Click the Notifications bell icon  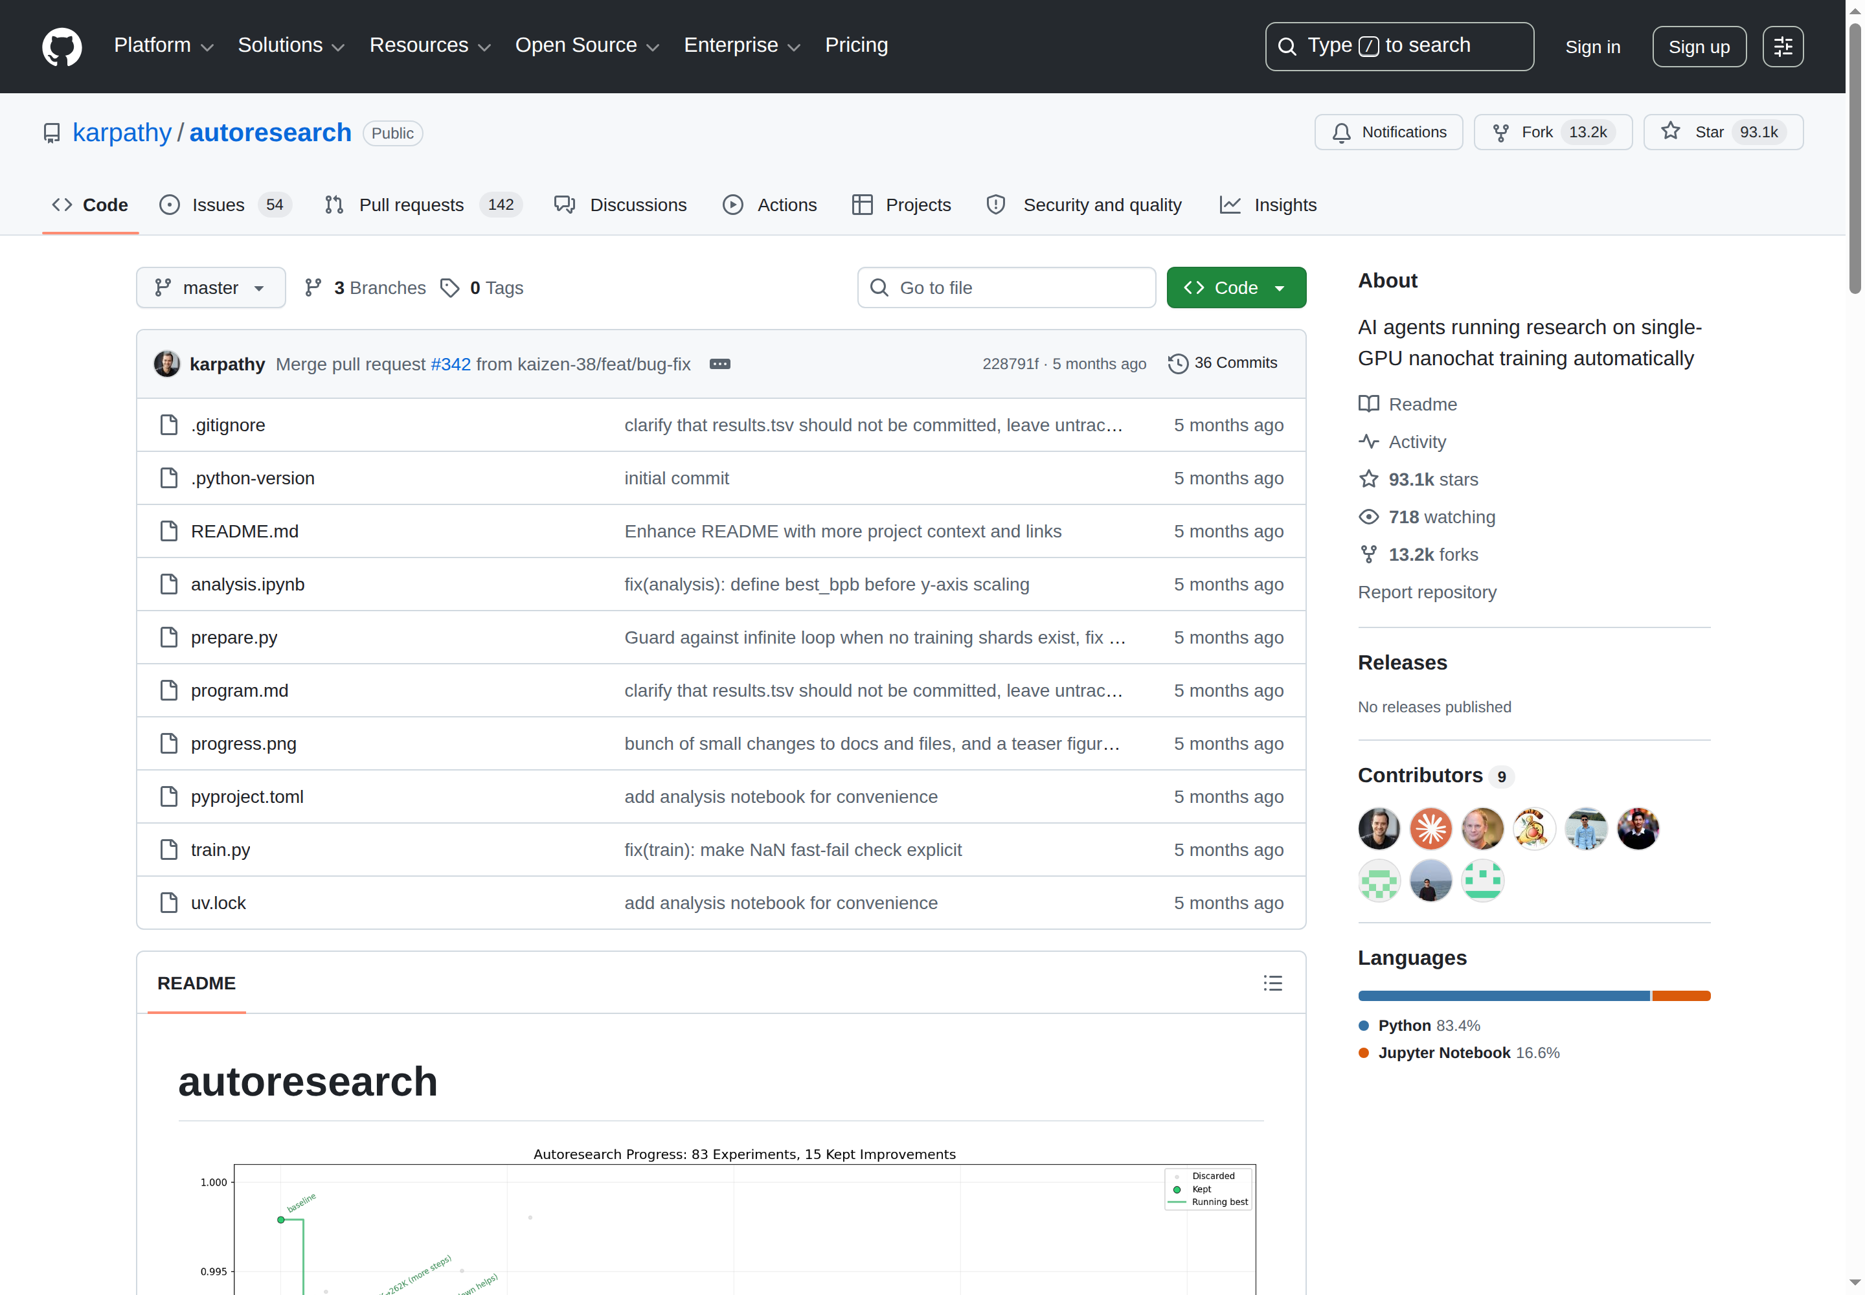(x=1342, y=132)
